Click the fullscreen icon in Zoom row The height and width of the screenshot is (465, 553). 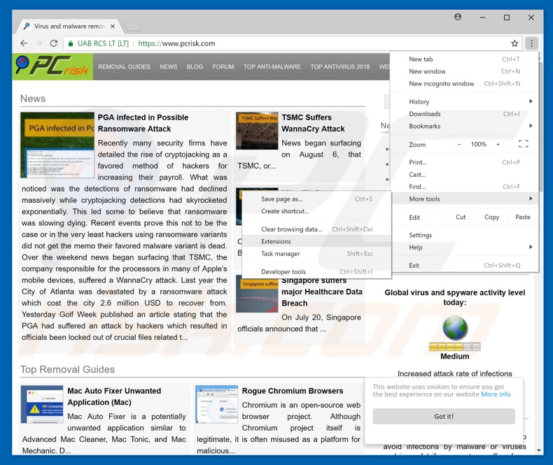[x=523, y=144]
